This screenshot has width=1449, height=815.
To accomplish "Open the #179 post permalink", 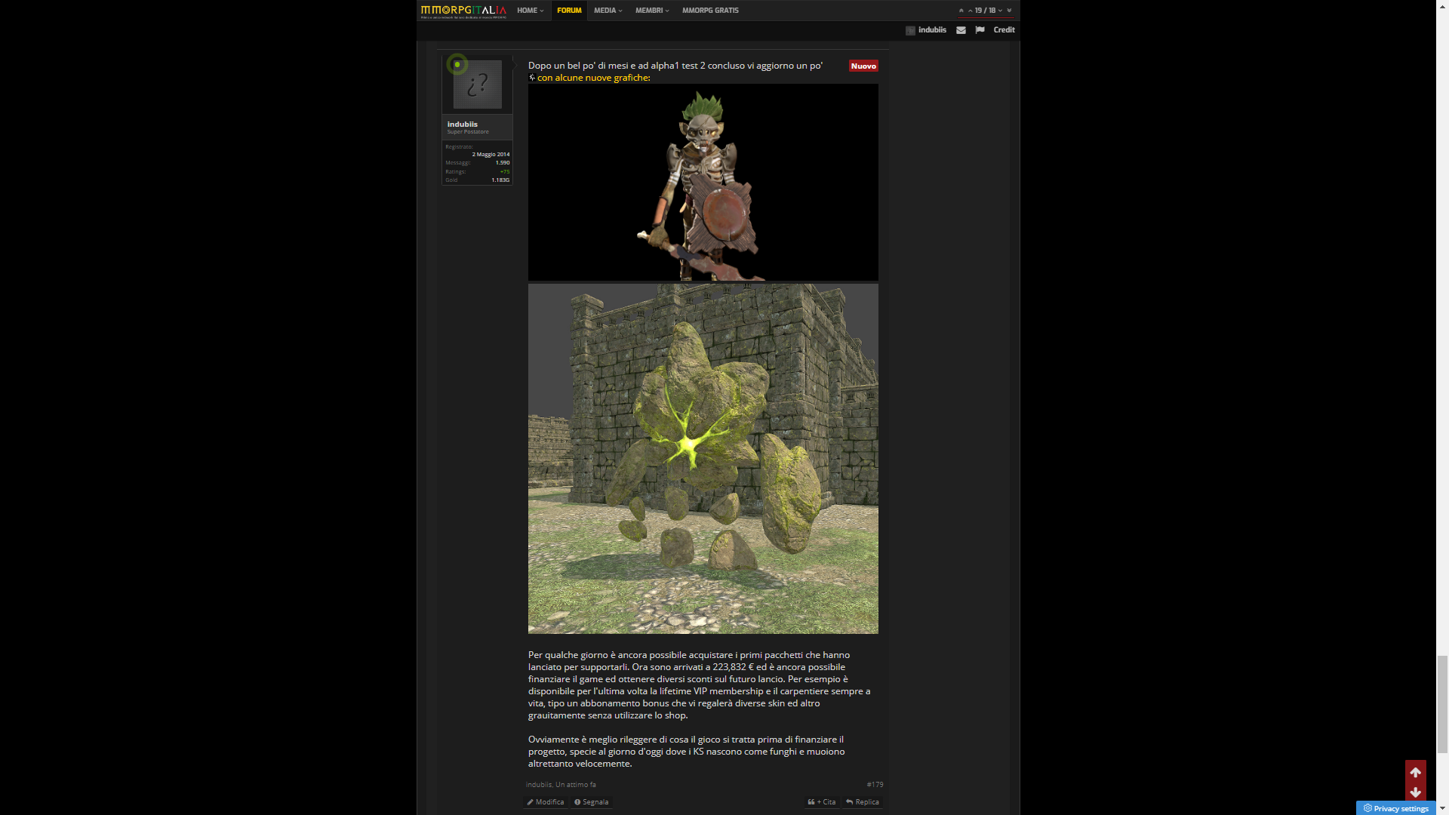I will pyautogui.click(x=875, y=785).
